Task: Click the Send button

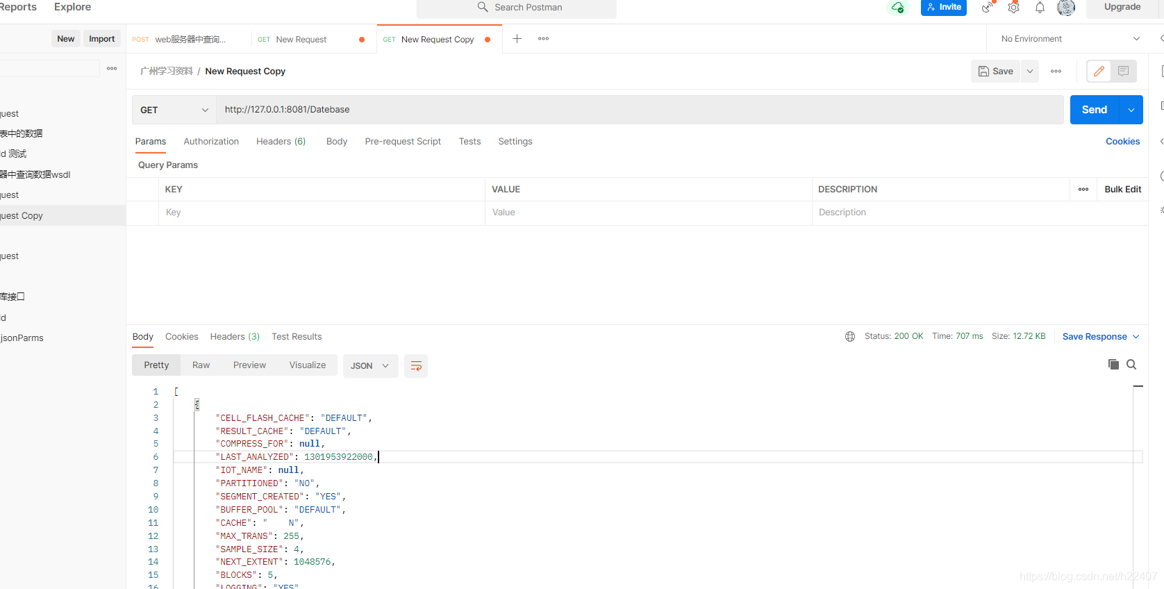Action: (x=1095, y=110)
